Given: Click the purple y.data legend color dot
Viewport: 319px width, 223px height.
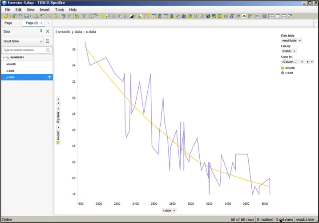Looking at the screenshot, I should pyautogui.click(x=283, y=73).
